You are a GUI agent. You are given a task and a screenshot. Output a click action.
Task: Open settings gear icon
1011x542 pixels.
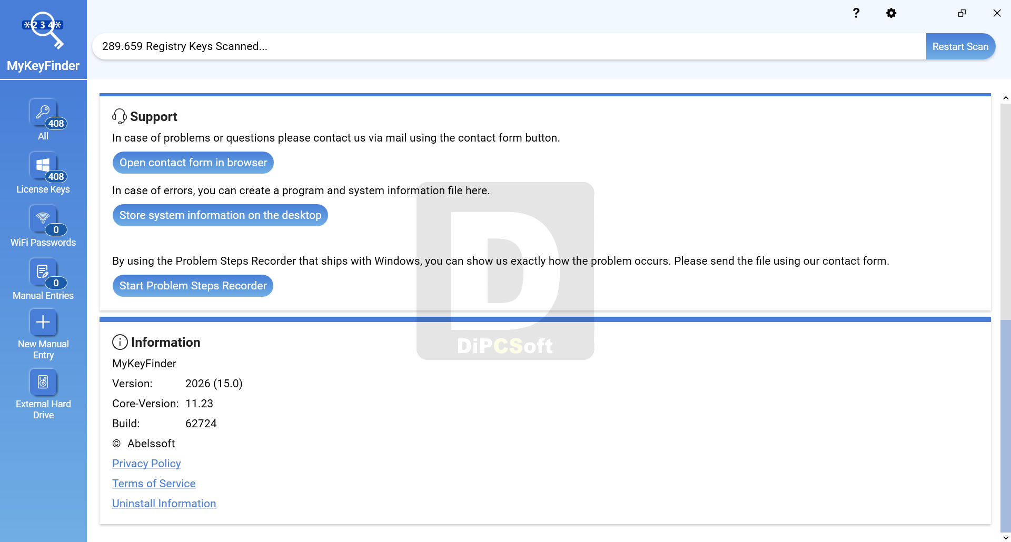click(891, 13)
